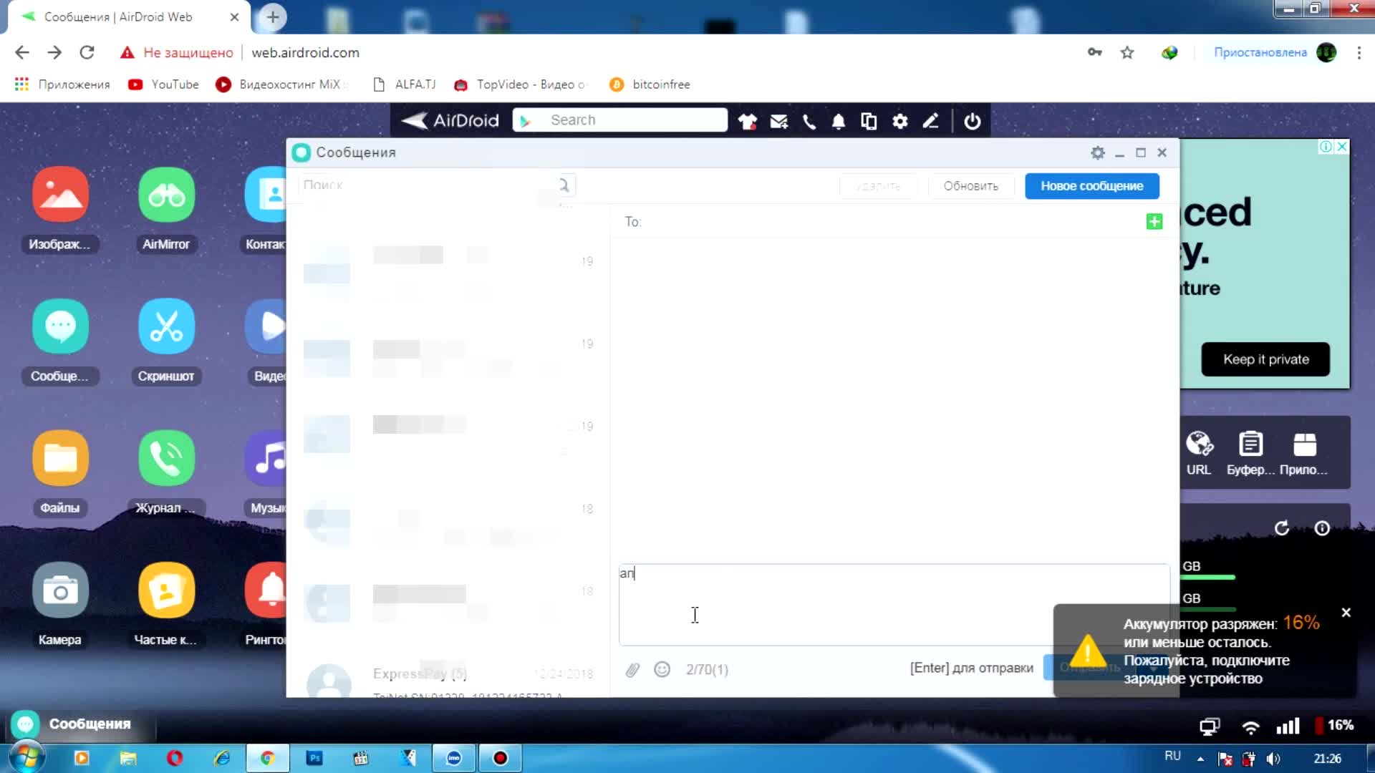Image resolution: width=1375 pixels, height=773 pixels.
Task: Click the search magnifier in Messages
Action: 564,185
